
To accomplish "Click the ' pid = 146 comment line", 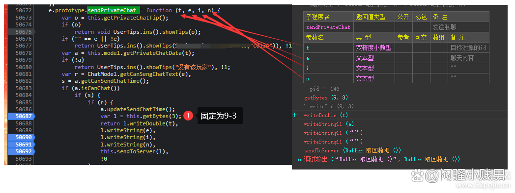I will [322, 89].
